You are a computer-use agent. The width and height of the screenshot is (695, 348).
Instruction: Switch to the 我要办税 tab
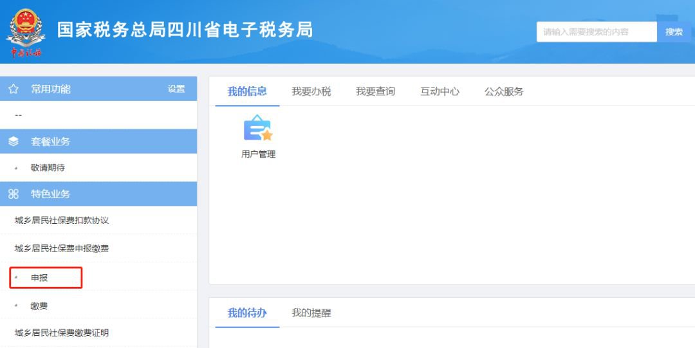pos(311,91)
